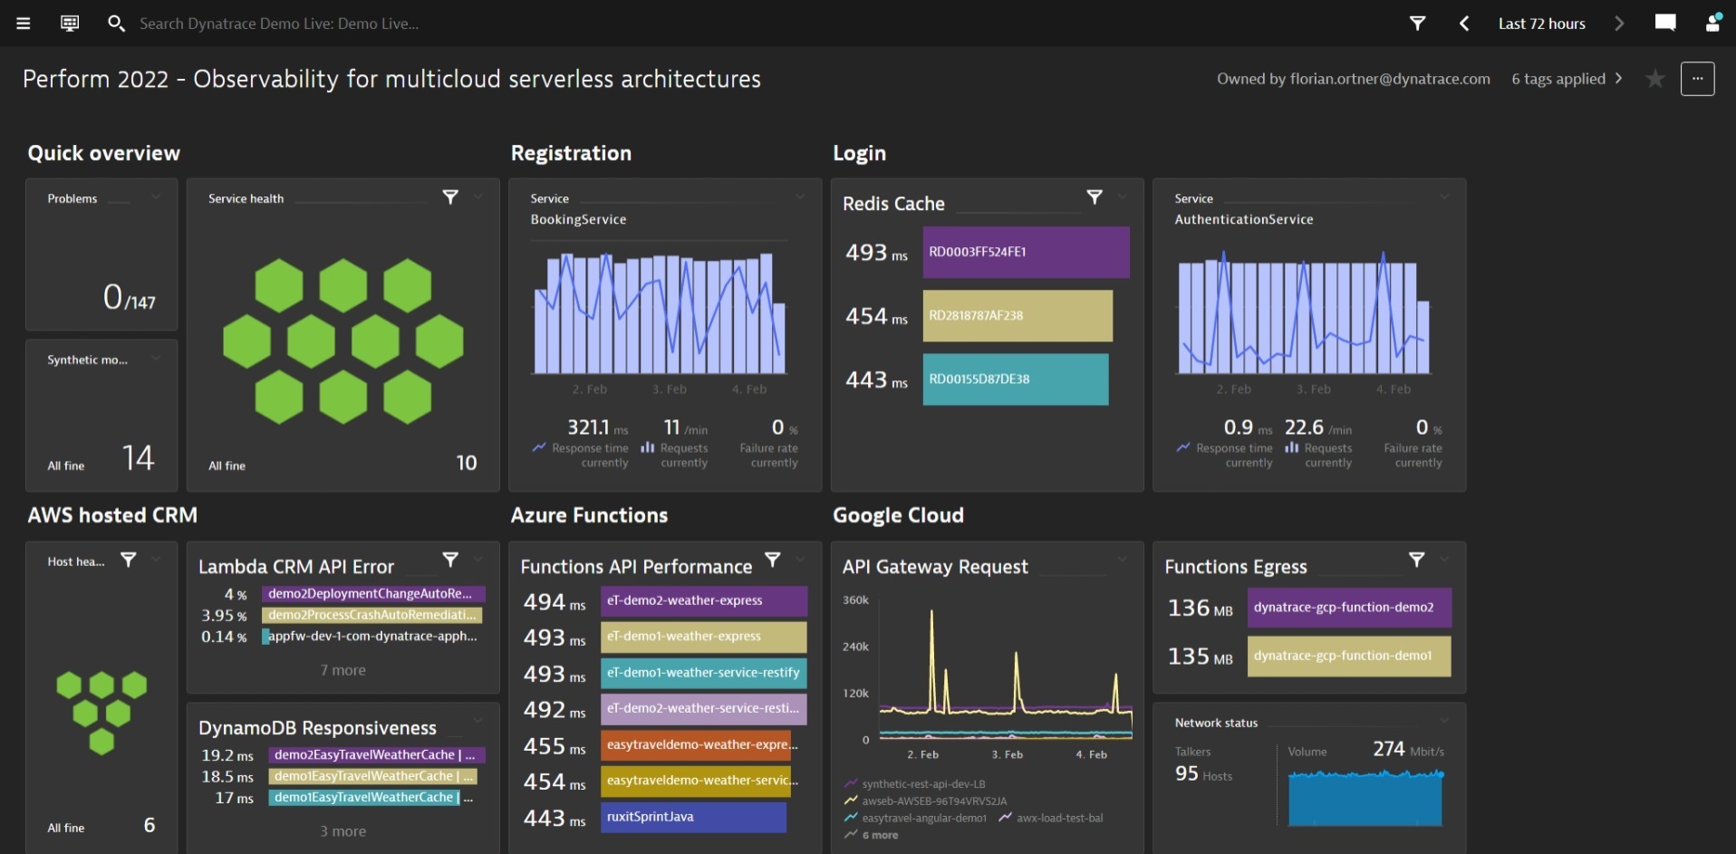The height and width of the screenshot is (854, 1736).
Task: Mark dashboard as favorite with star
Action: point(1655,79)
